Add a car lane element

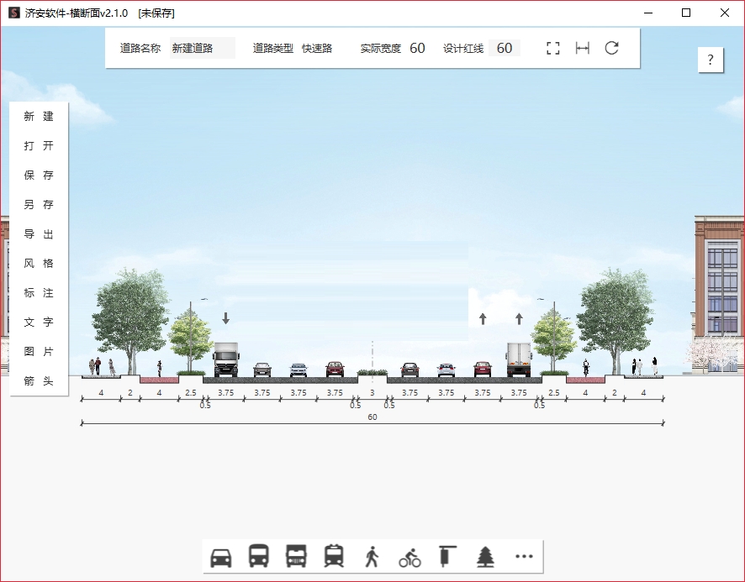pos(221,557)
